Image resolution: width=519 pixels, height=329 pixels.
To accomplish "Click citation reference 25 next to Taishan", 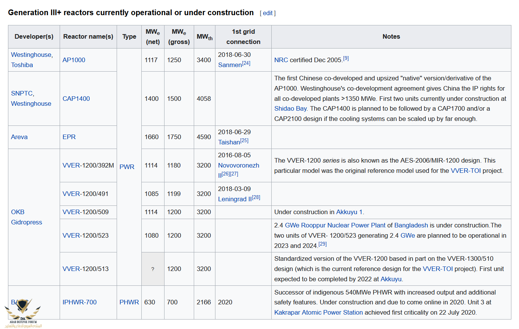I will coord(244,141).
